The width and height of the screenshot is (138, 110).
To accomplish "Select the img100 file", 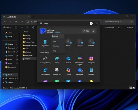I will pyautogui.click(x=30, y=59).
